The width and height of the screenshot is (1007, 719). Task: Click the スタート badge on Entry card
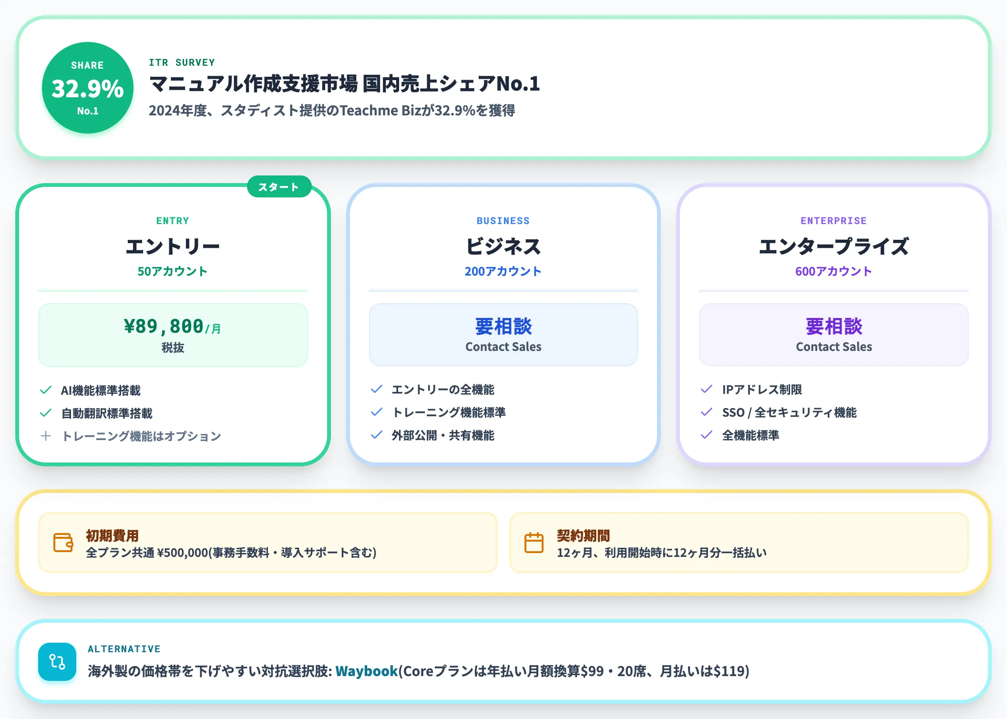[x=279, y=187]
